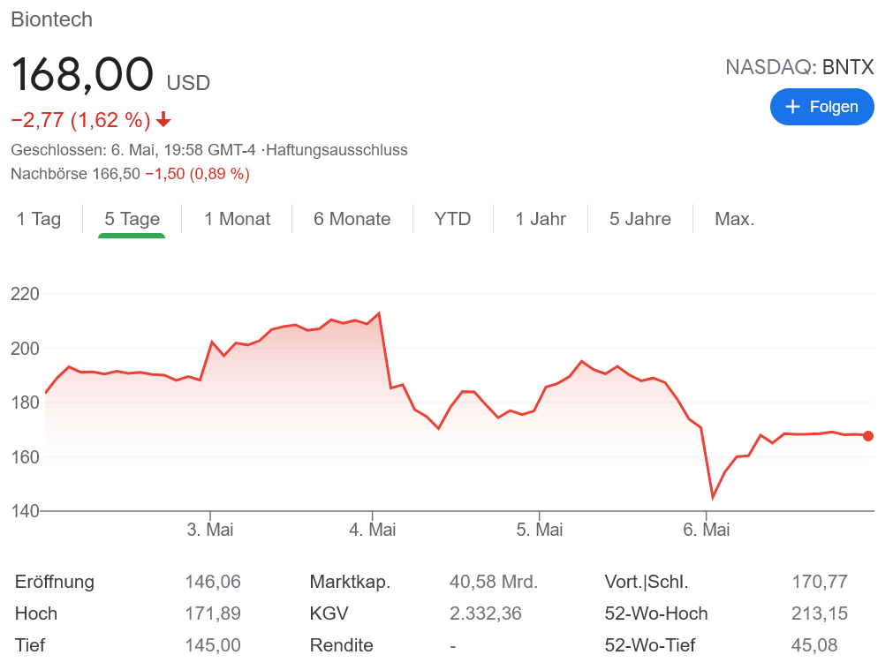Select the Max. time range
Viewport: 893px width, 670px height.
point(734,219)
